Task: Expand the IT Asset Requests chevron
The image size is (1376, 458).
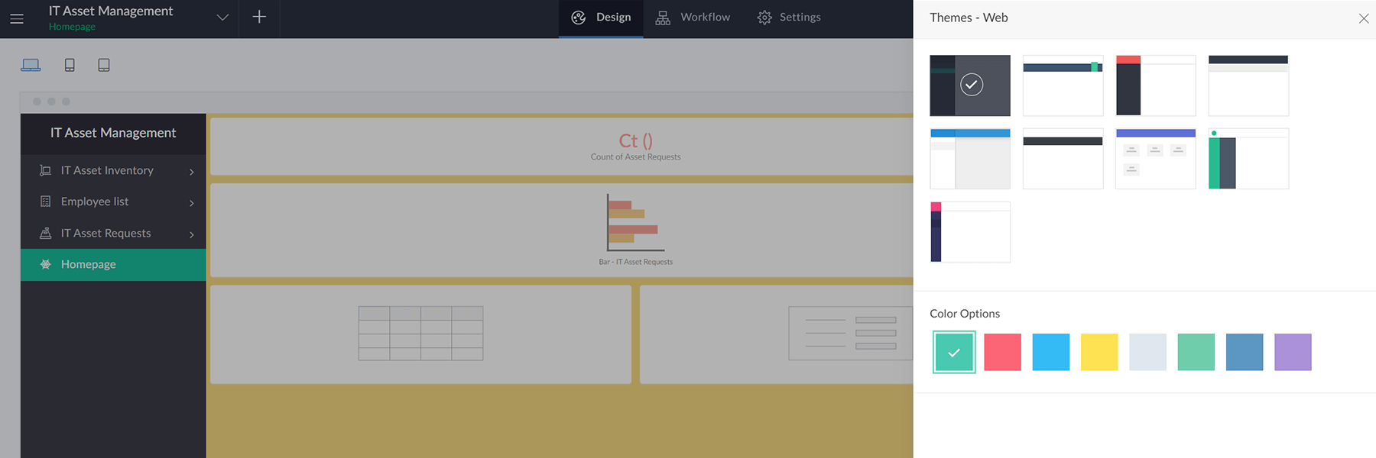Action: (x=192, y=234)
